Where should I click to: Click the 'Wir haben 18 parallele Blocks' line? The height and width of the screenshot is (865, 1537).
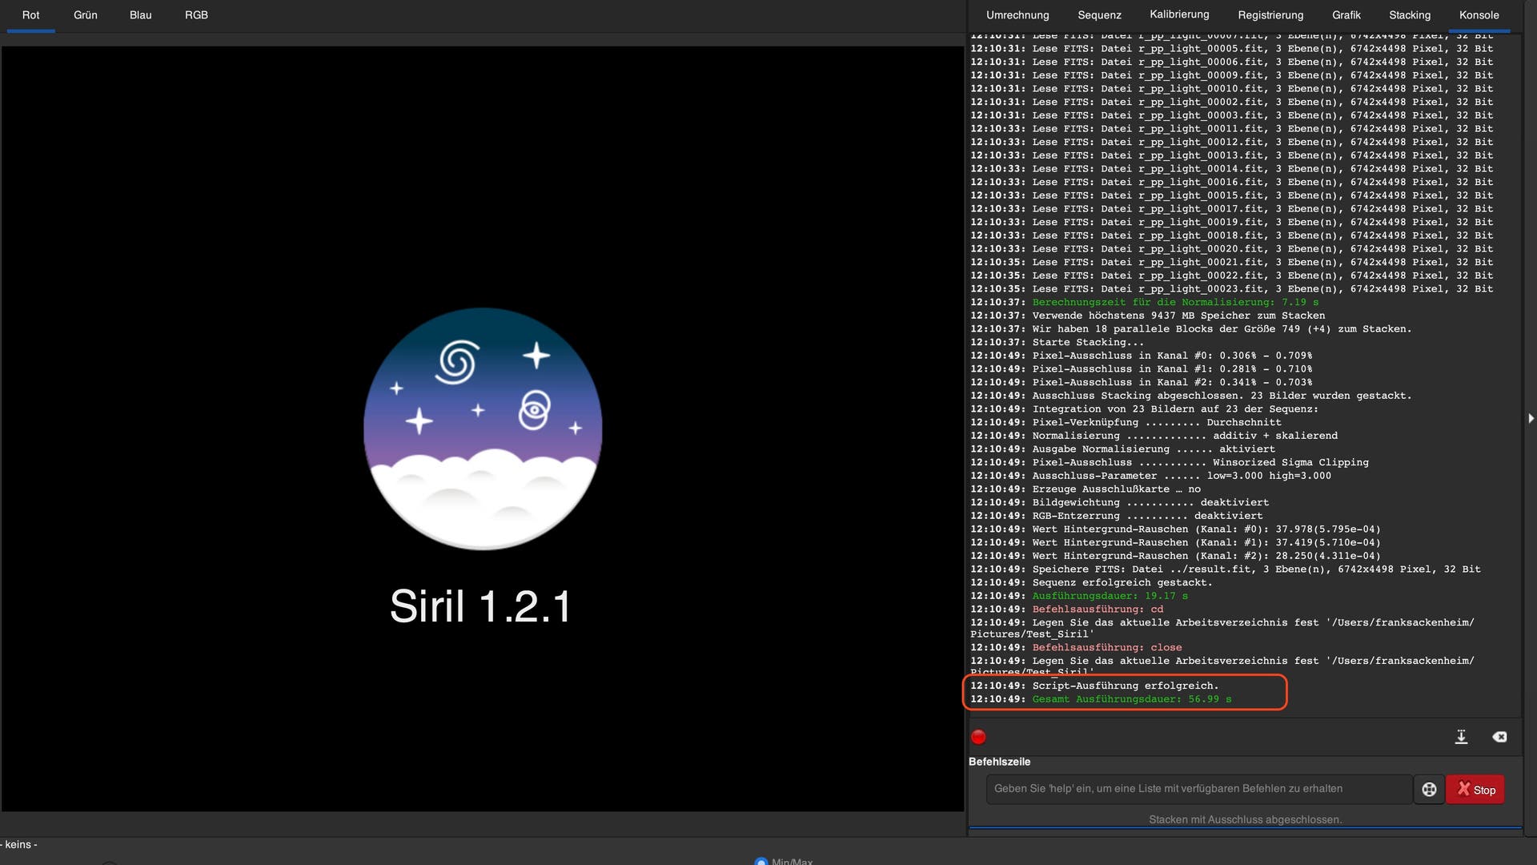coord(1190,329)
